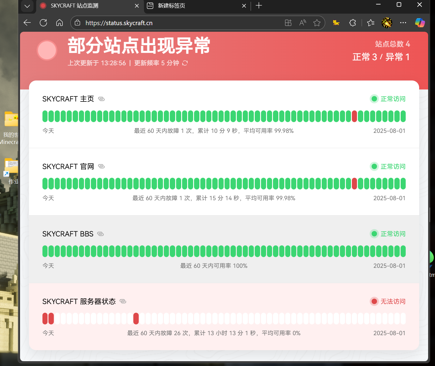Screen dimensions: 435x366
Task: Open the browser extensions puzzle icon
Action: pos(352,23)
